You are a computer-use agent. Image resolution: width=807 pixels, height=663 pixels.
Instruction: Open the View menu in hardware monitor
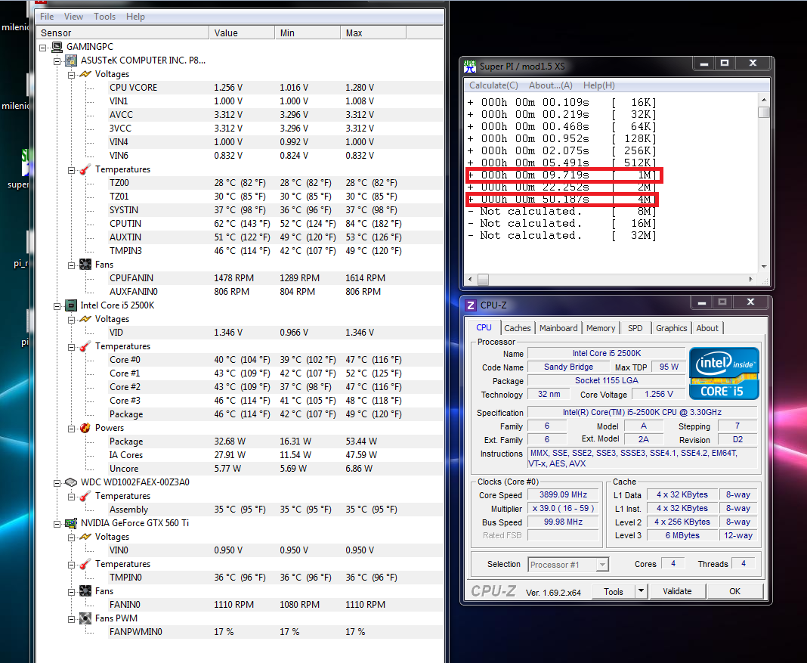point(74,16)
